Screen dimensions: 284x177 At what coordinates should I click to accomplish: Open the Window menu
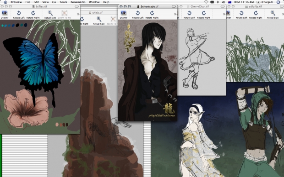click(94, 2)
